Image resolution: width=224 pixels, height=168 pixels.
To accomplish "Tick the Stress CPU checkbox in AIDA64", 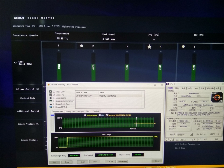I will [x=54, y=92].
